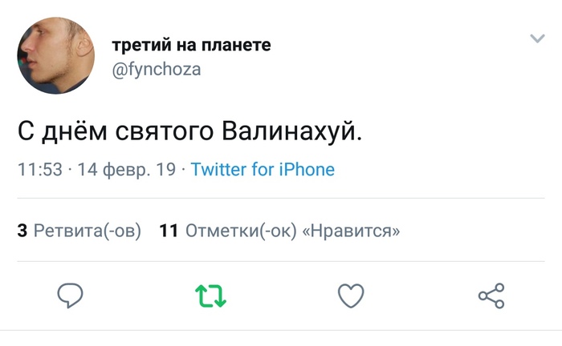Image resolution: width=562 pixels, height=346 pixels.
Task: Open the share icon options
Action: click(491, 296)
